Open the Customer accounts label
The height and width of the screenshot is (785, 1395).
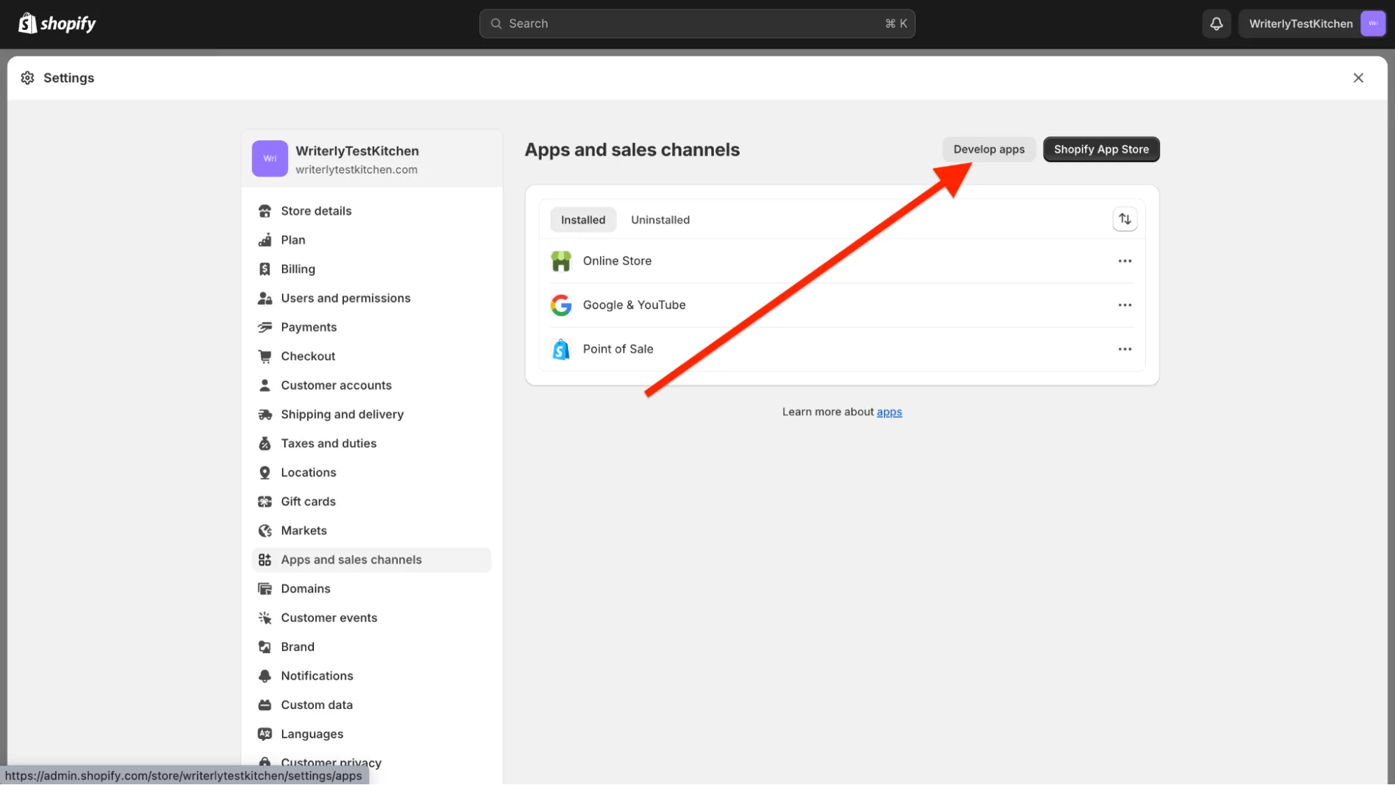(336, 385)
